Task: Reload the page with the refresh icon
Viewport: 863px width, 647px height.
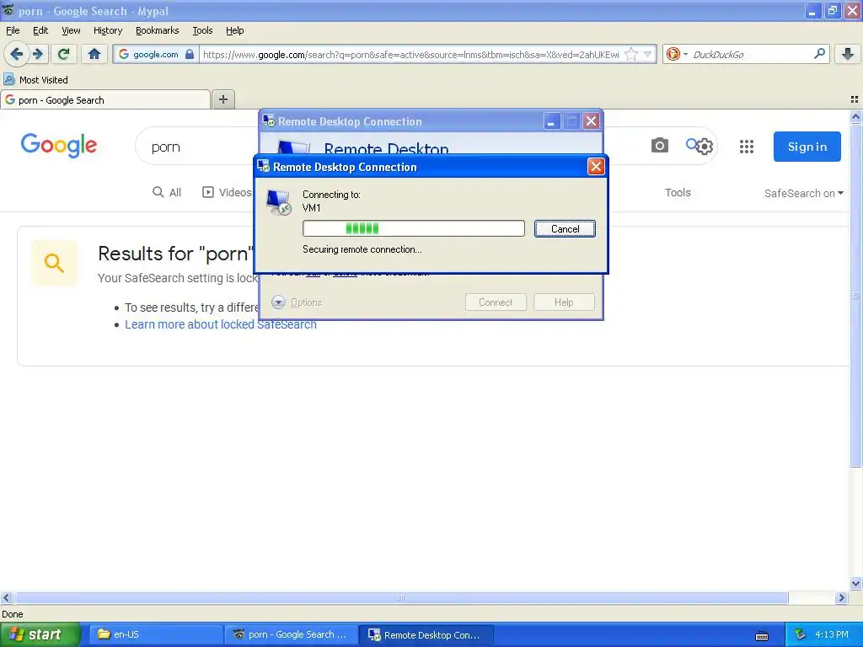Action: (63, 54)
